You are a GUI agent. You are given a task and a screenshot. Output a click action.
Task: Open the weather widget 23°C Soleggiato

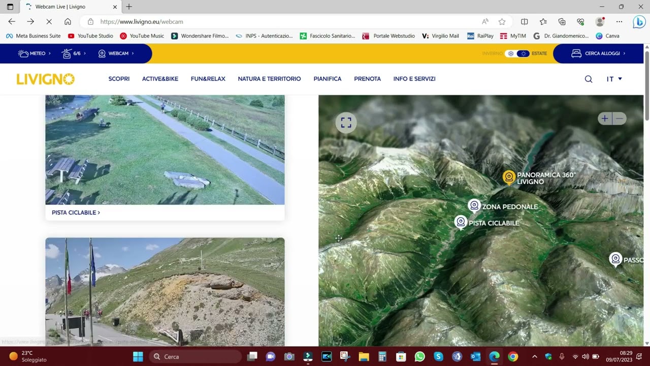[28, 356]
